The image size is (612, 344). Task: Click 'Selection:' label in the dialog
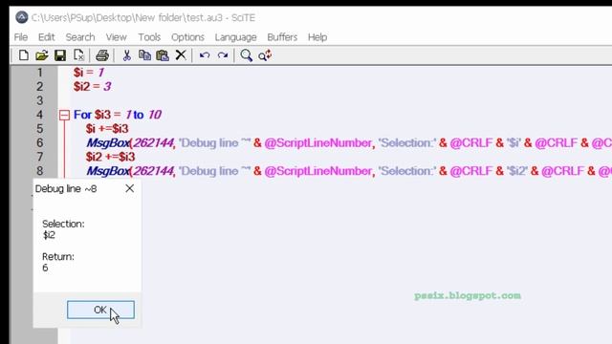click(63, 224)
